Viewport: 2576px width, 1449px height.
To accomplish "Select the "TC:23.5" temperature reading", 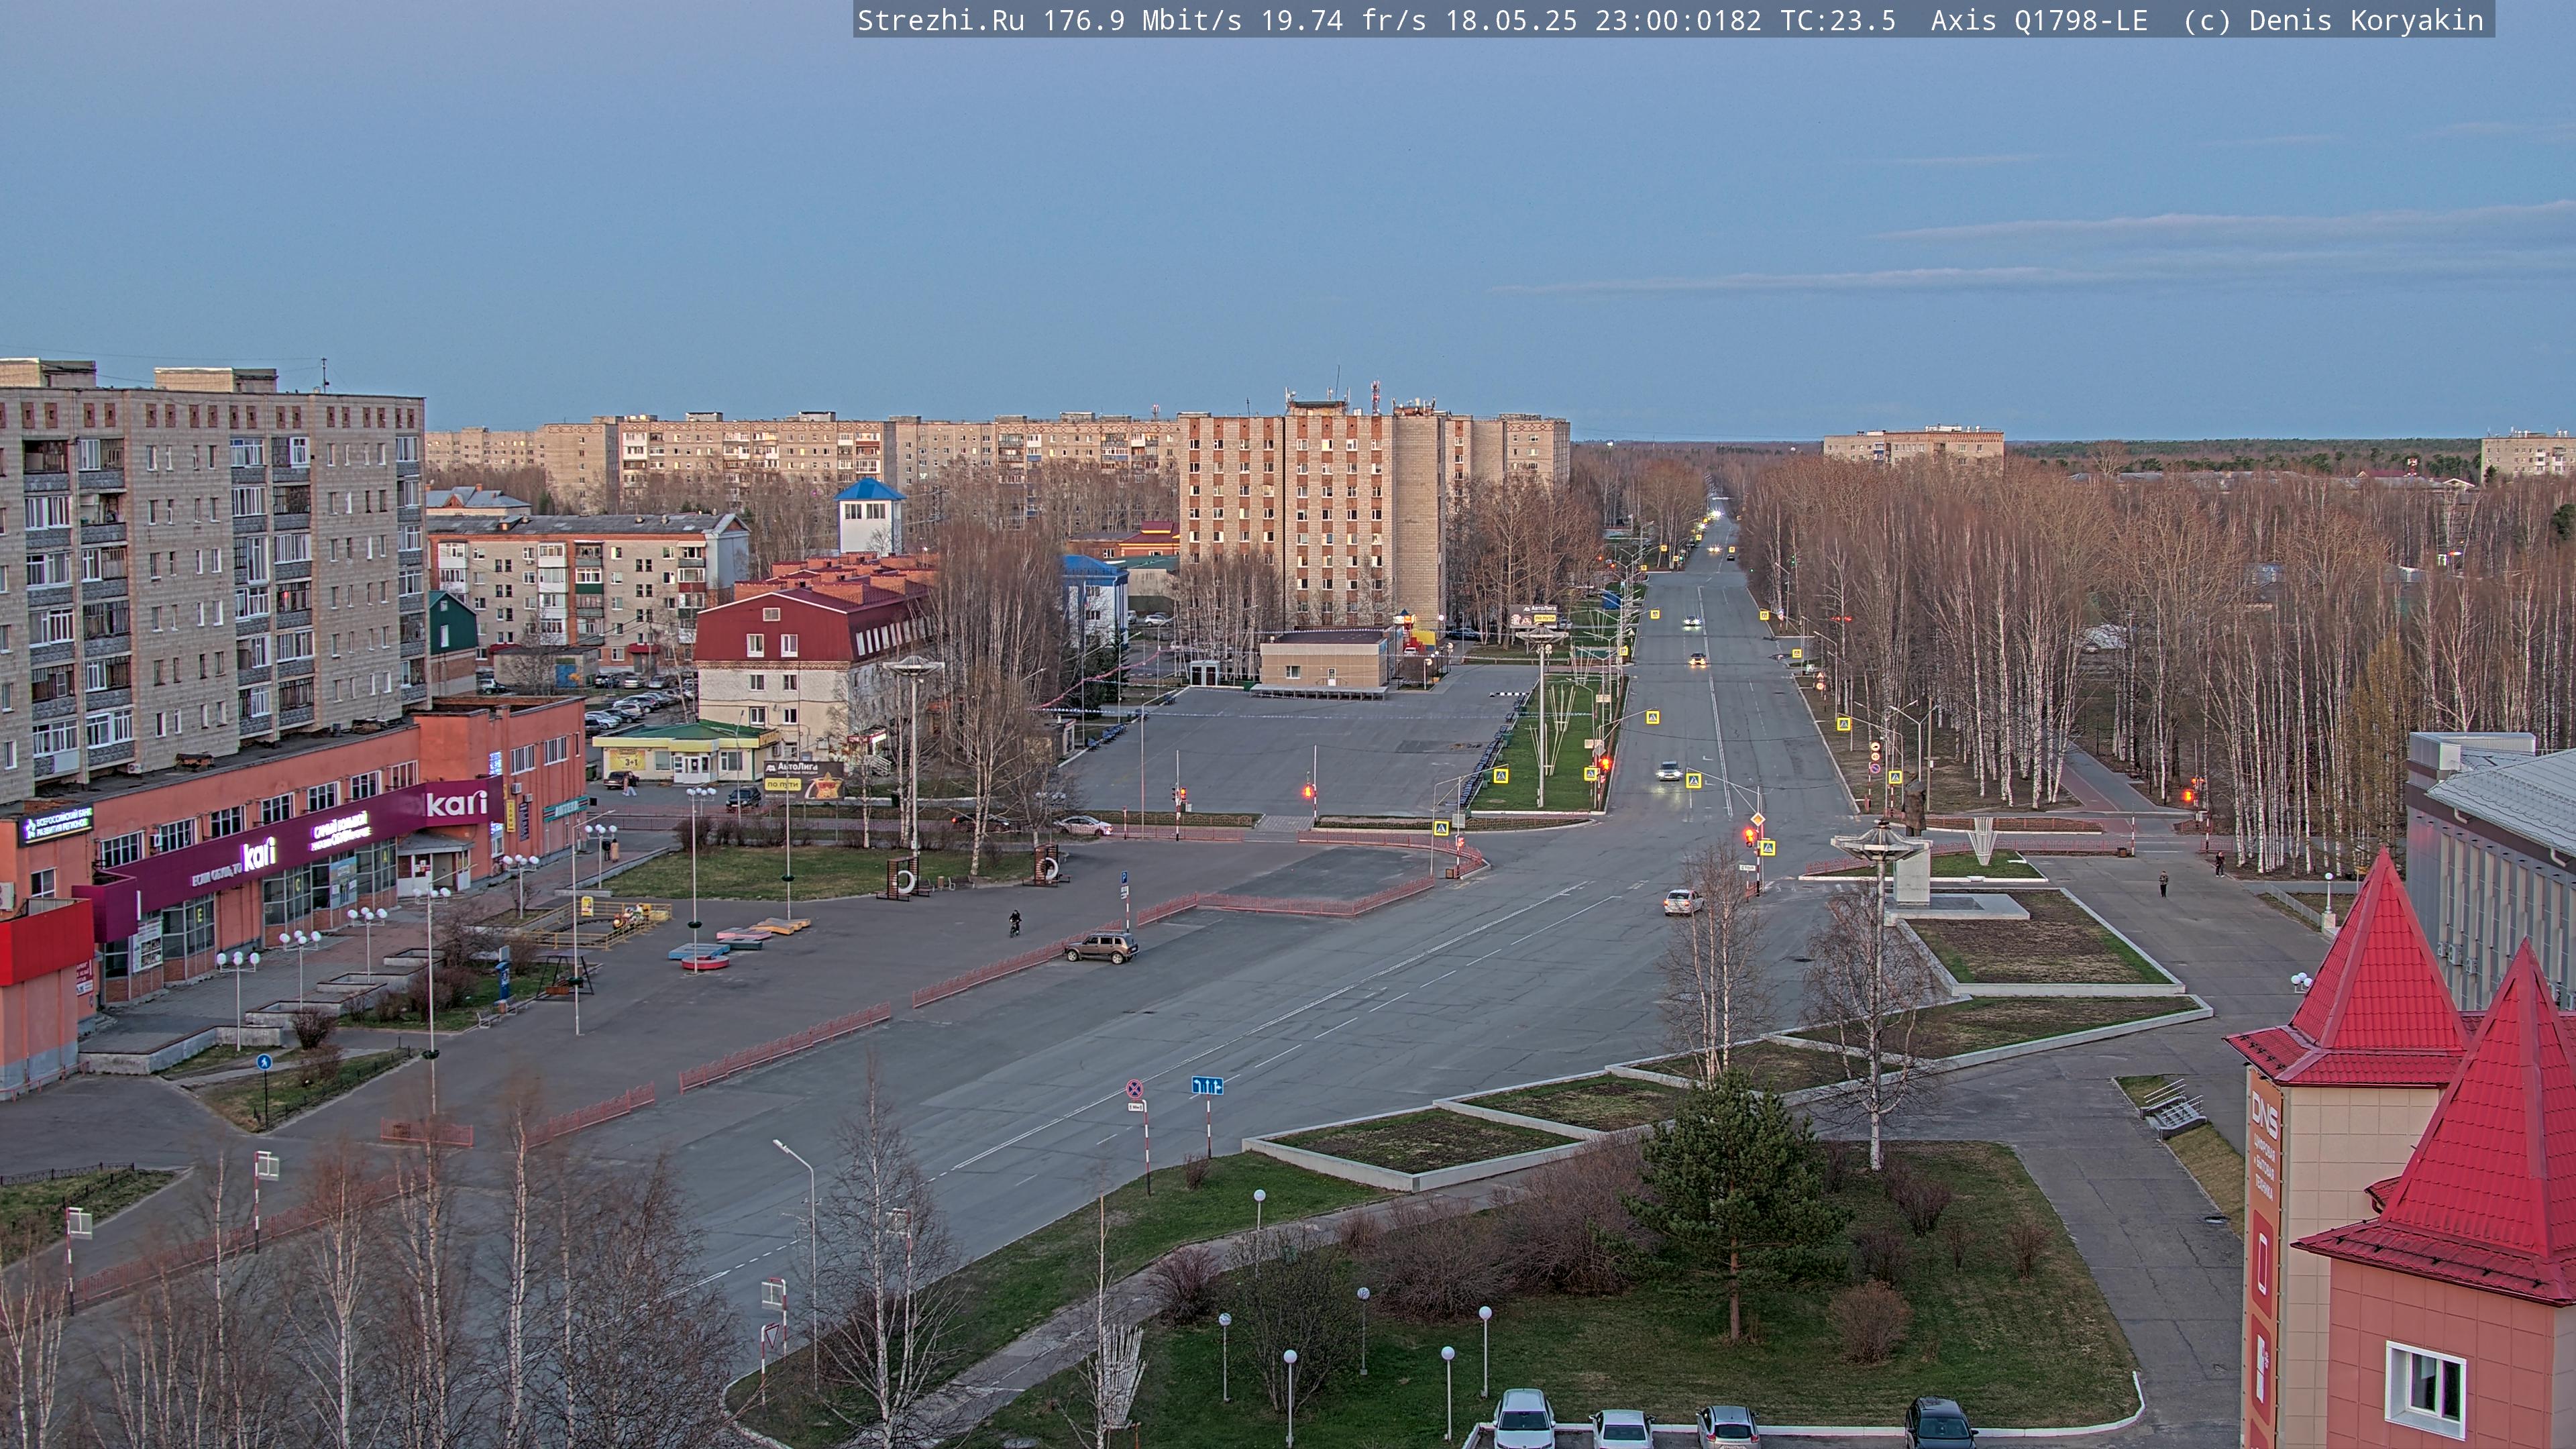I will click(1838, 21).
